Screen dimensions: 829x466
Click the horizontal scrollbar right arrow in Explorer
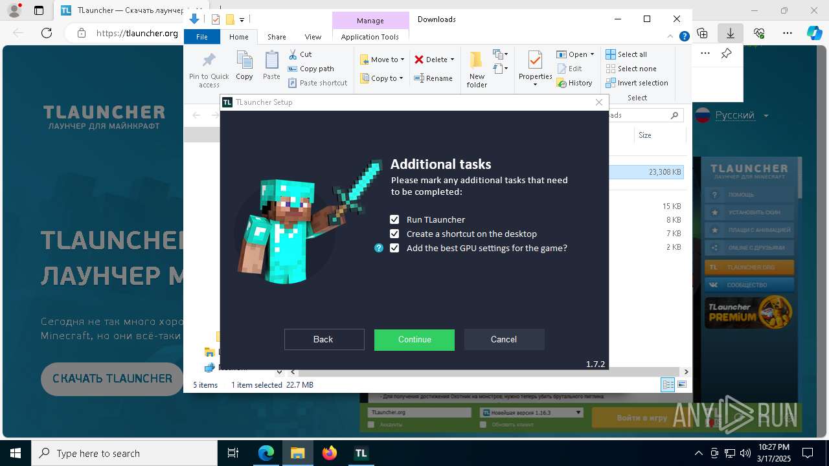(x=686, y=372)
